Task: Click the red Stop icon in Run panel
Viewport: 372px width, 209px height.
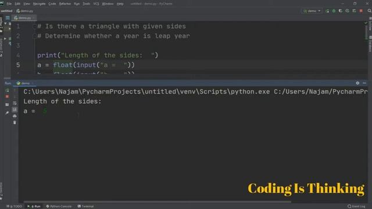Action: click(x=7, y=96)
